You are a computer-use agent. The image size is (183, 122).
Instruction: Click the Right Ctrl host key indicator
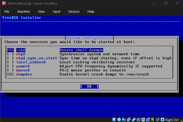172,120
